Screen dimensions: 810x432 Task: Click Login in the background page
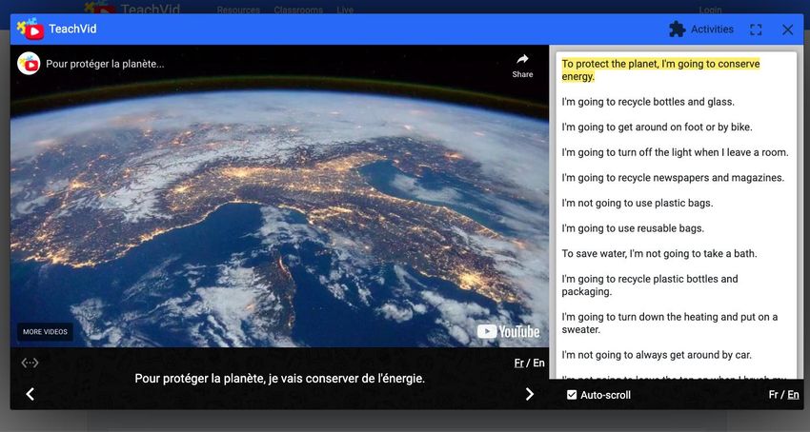point(710,10)
